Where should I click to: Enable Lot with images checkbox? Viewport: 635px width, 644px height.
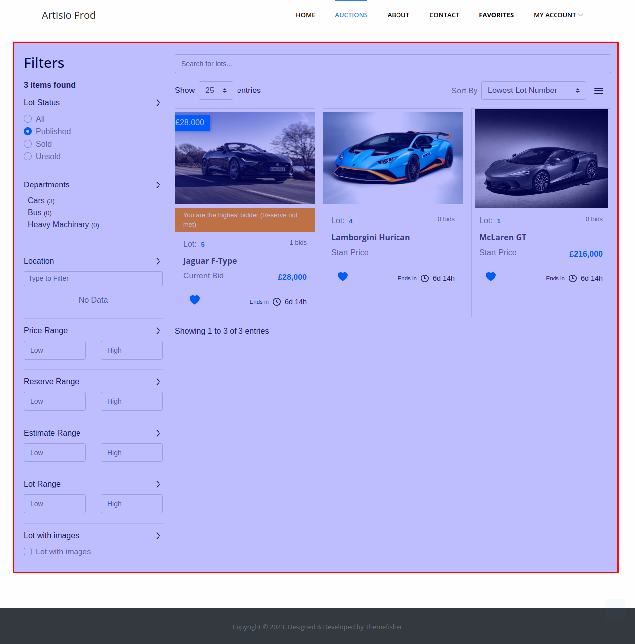[28, 552]
